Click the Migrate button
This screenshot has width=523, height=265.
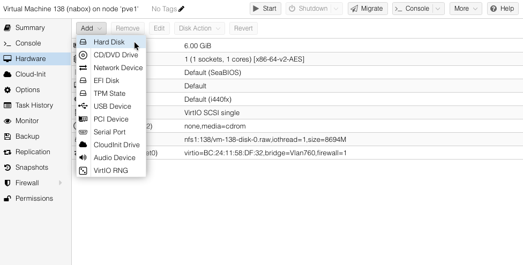(368, 9)
